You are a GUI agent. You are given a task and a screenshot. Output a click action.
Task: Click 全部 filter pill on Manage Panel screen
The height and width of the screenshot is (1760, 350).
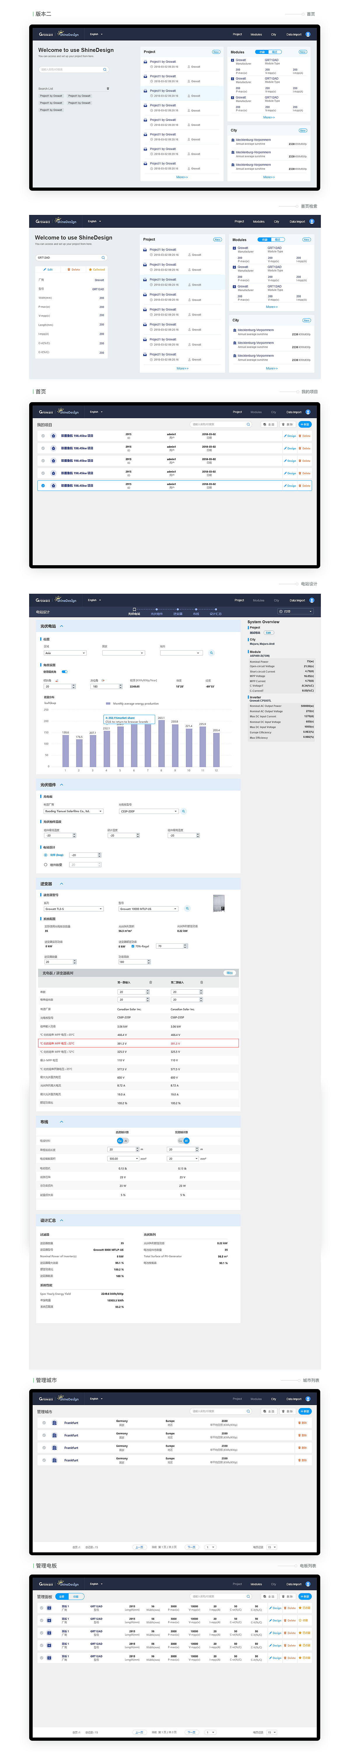point(62,1597)
